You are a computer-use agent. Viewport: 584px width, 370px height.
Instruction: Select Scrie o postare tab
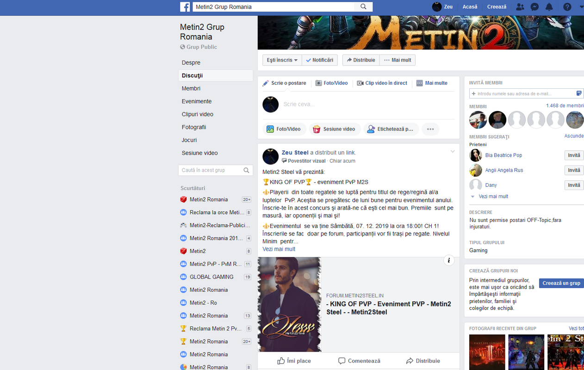(285, 83)
